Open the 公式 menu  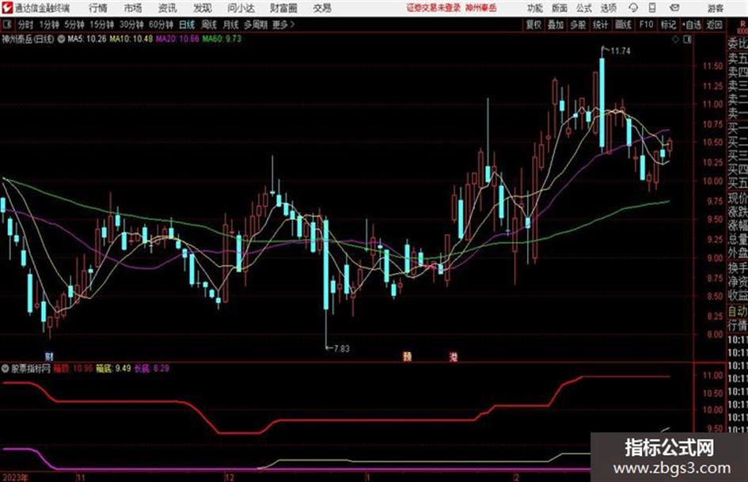[x=584, y=8]
